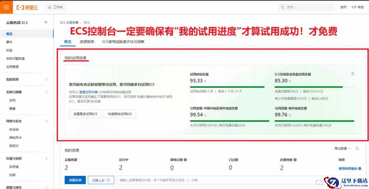Click the 创建更多试用ECS button
Screen dimensions: 369x189
point(85,114)
